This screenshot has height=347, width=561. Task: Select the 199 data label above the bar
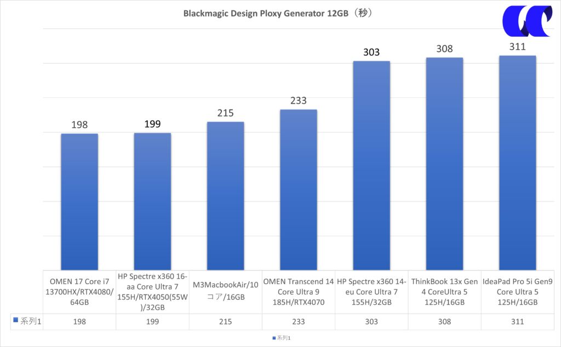tap(152, 124)
